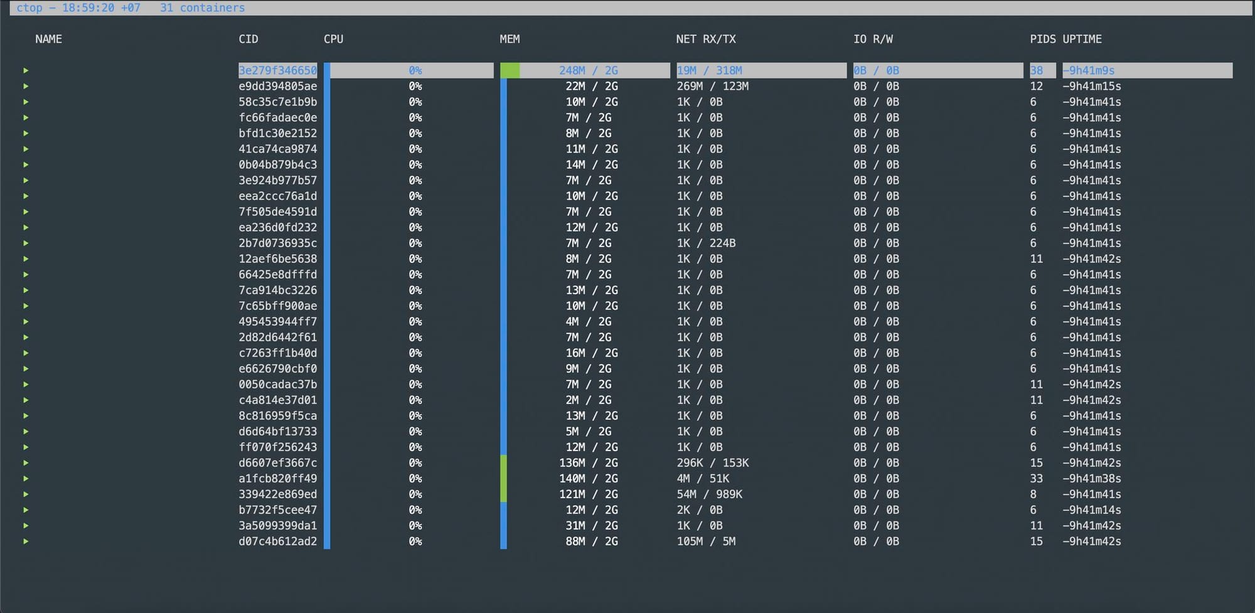Click the IO R/W column header
This screenshot has height=613, width=1255.
[x=873, y=39]
